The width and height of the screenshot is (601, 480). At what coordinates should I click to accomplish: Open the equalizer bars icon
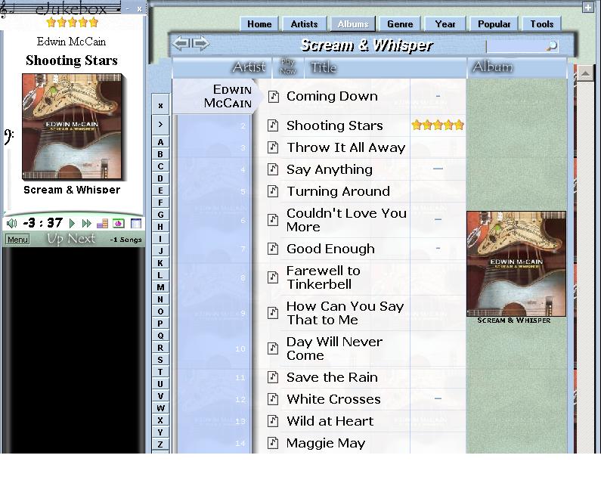(x=102, y=223)
